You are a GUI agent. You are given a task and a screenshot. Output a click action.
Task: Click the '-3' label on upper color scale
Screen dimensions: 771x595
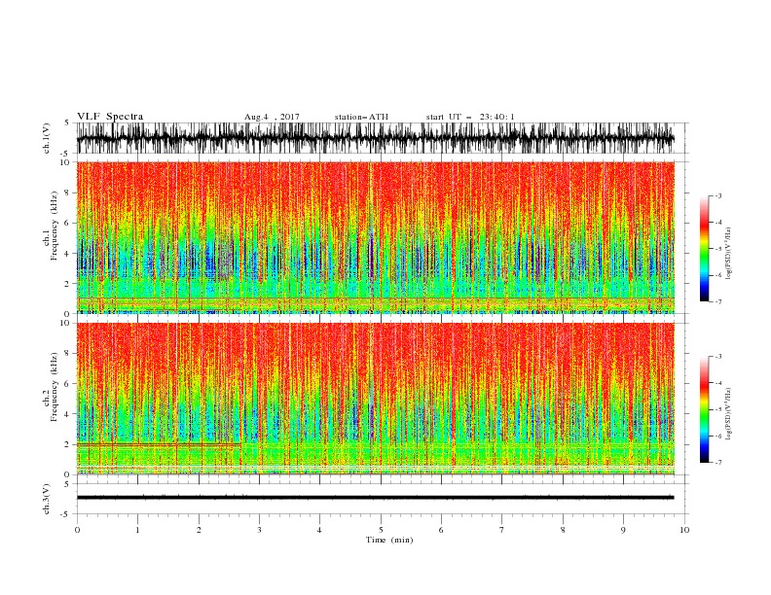click(718, 195)
